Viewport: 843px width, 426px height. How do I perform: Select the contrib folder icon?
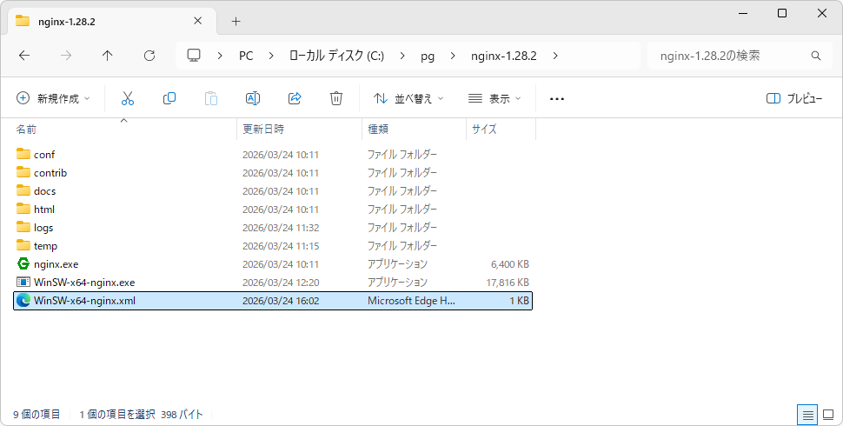pos(23,172)
